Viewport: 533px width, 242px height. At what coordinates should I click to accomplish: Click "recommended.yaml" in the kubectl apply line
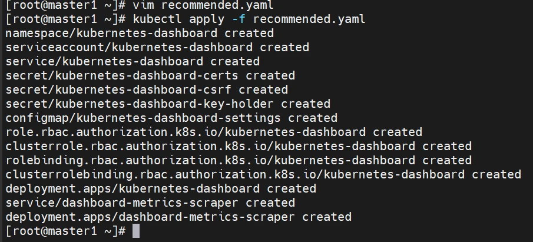pos(307,19)
